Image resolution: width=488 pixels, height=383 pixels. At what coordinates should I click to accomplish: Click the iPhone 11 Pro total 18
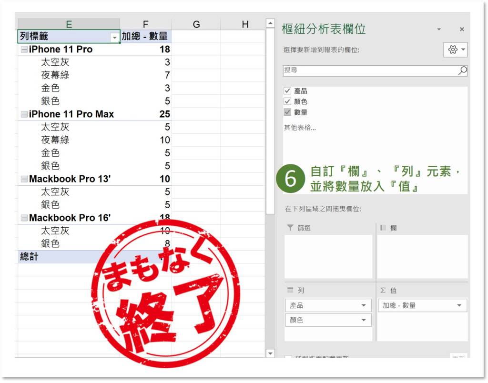(164, 49)
